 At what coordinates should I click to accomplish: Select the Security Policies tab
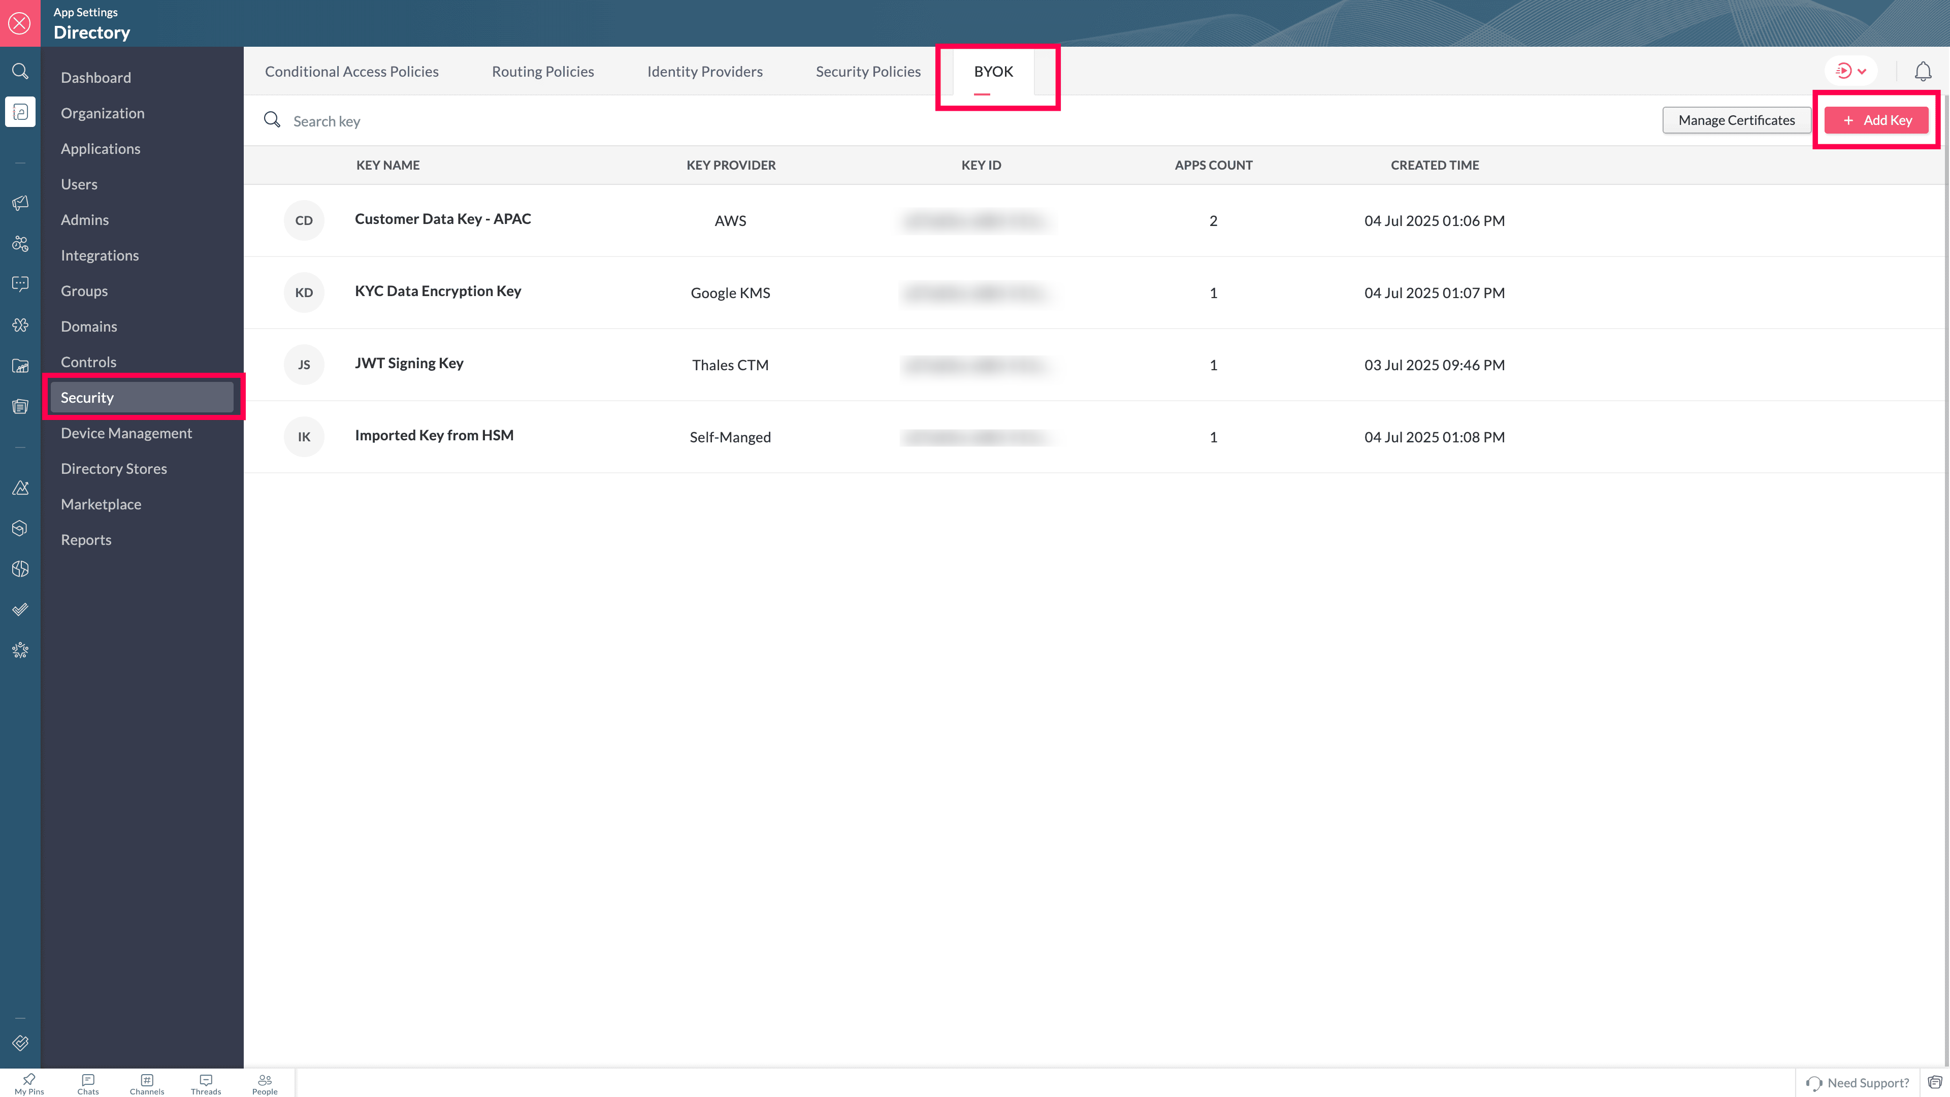(867, 71)
